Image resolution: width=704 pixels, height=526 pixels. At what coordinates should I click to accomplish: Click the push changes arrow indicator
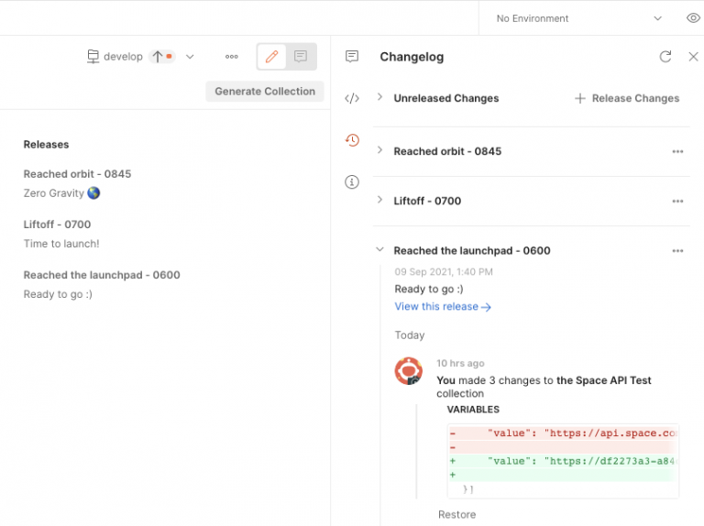coord(162,57)
